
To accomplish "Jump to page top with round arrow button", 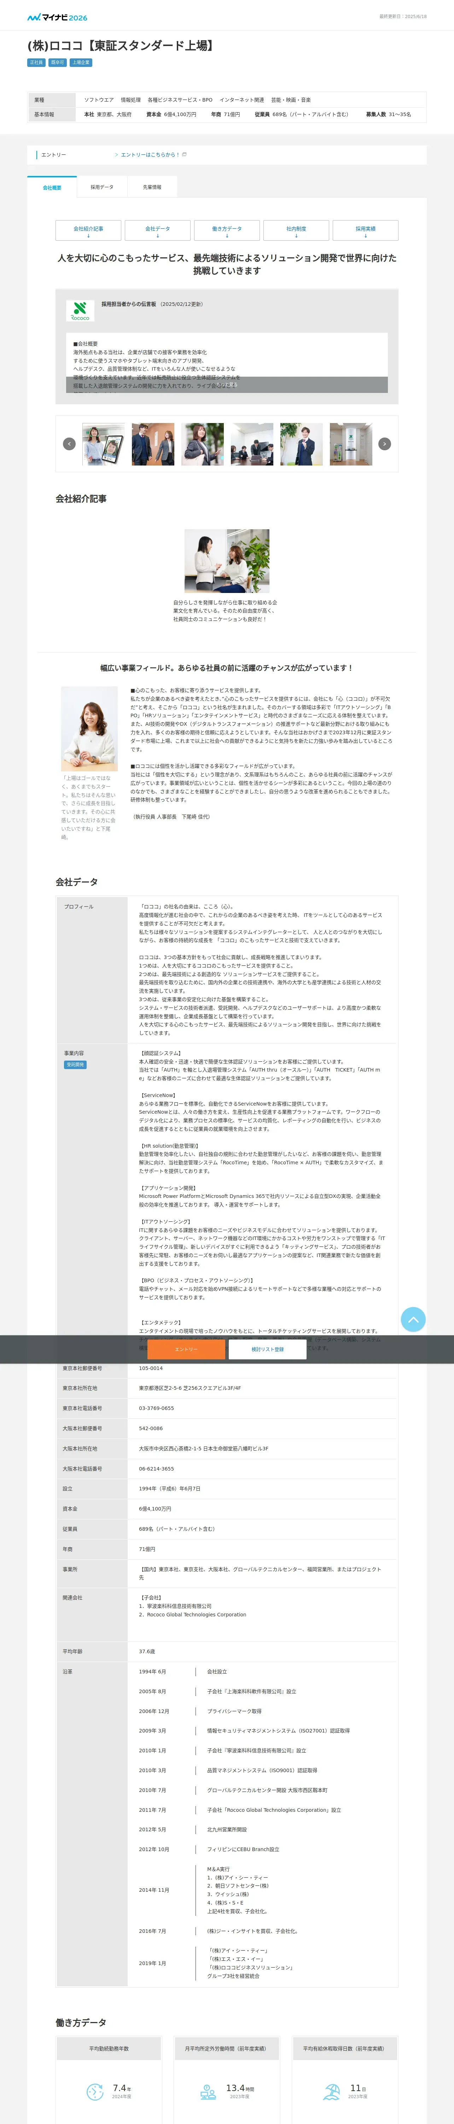I will click(413, 1319).
